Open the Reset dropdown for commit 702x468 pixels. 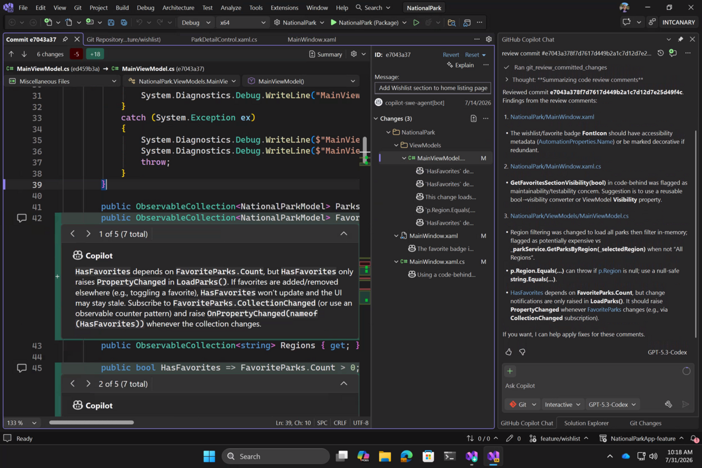coord(476,54)
